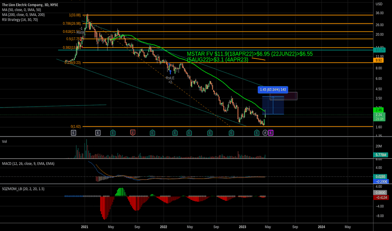Click the 2021 label on time axis
This screenshot has height=231, width=392.
[85, 227]
